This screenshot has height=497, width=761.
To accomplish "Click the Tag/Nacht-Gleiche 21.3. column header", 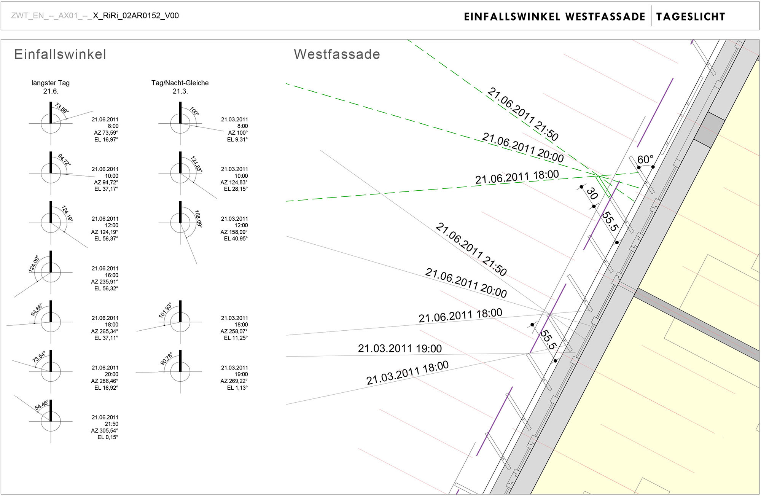I will click(x=180, y=87).
